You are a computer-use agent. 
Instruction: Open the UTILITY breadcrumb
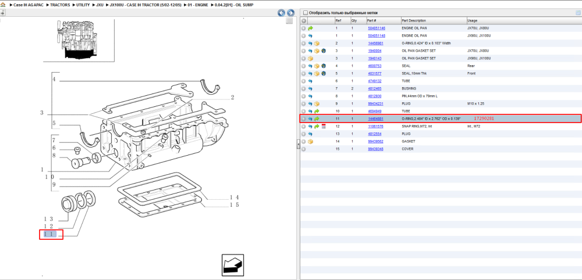(83, 6)
